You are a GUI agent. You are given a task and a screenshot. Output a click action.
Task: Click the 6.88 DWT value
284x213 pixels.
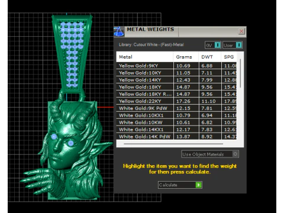click(x=207, y=66)
